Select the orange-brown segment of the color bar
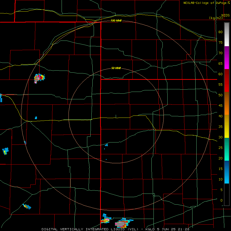 pyautogui.click(x=227, y=103)
